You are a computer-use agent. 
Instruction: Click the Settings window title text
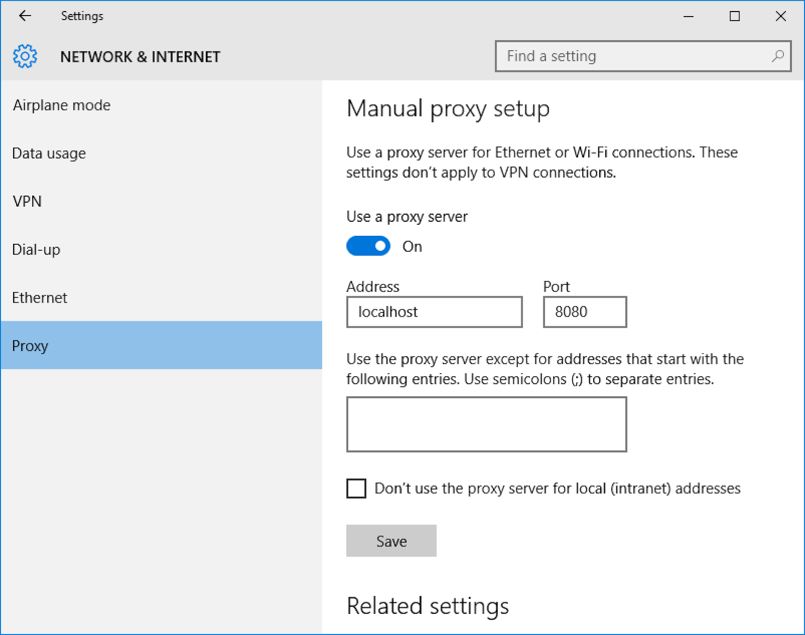(82, 16)
